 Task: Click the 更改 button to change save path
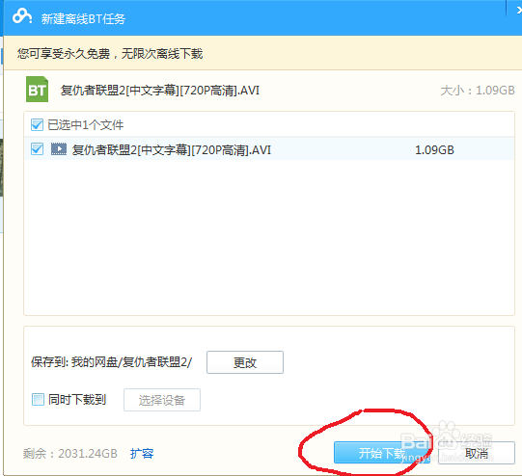click(x=245, y=362)
